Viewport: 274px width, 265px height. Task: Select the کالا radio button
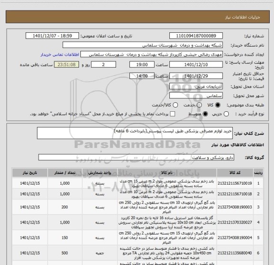coord(217,105)
